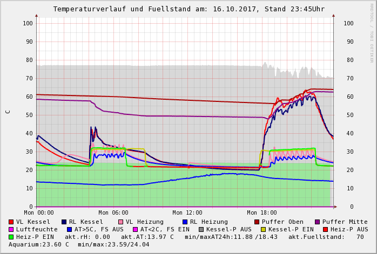This screenshot has width=377, height=254.
Task: Click the RRDTOOL / TOBI OETIKER watermark
Action: click(x=372, y=32)
